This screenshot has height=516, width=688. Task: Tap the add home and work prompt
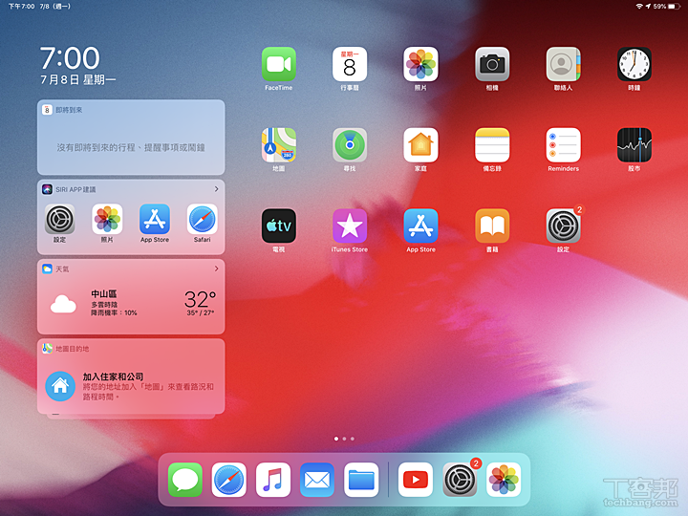tap(148, 386)
